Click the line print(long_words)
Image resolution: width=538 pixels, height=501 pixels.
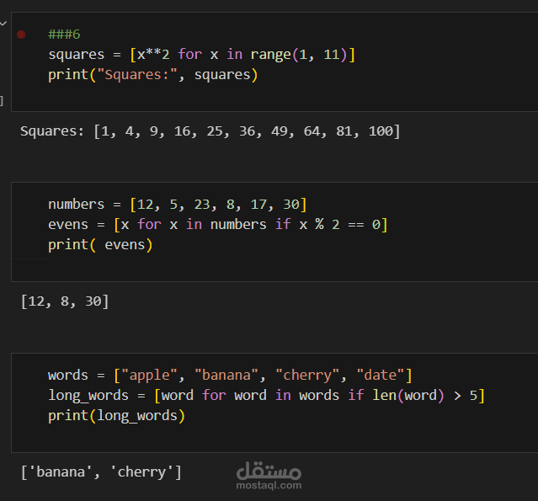tap(117, 416)
